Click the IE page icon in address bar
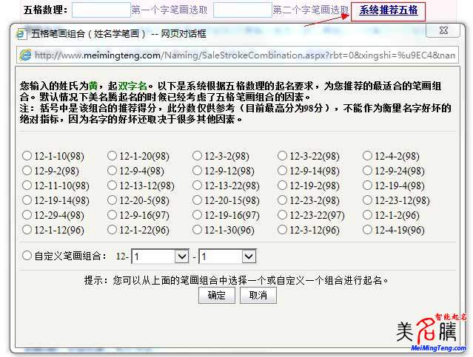 point(24,55)
